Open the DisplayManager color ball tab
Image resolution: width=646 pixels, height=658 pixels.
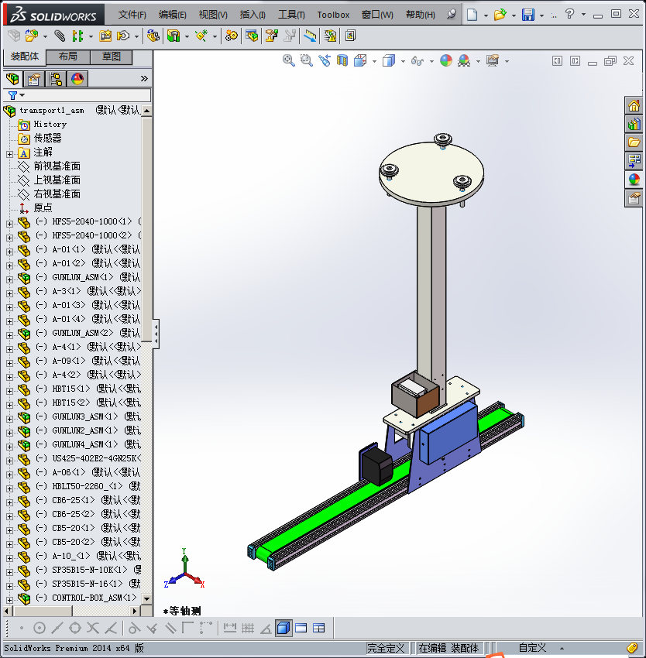77,78
